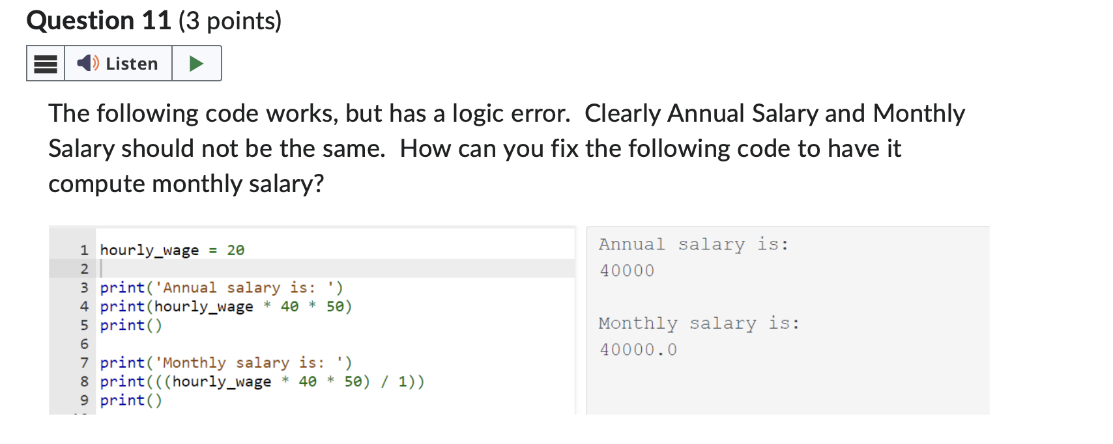Click the speaker icon next to Listen
1113x444 pixels.
(x=88, y=63)
